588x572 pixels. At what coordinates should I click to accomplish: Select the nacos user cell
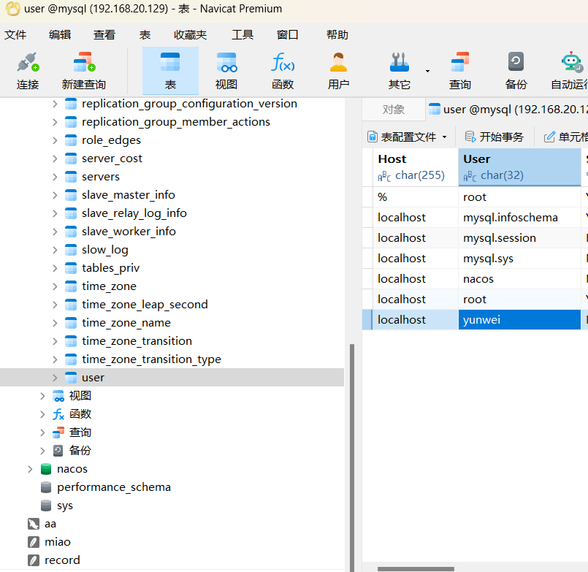point(519,279)
